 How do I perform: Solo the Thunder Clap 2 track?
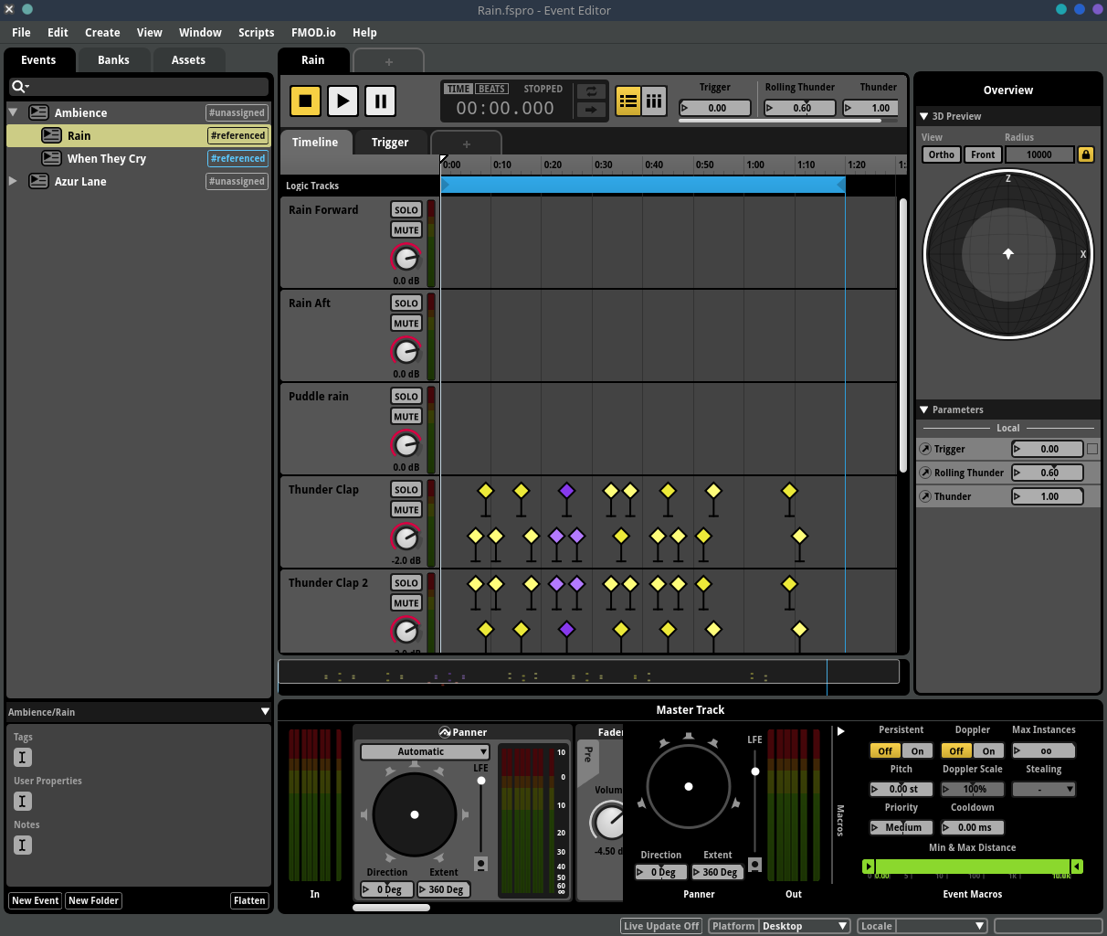(406, 582)
